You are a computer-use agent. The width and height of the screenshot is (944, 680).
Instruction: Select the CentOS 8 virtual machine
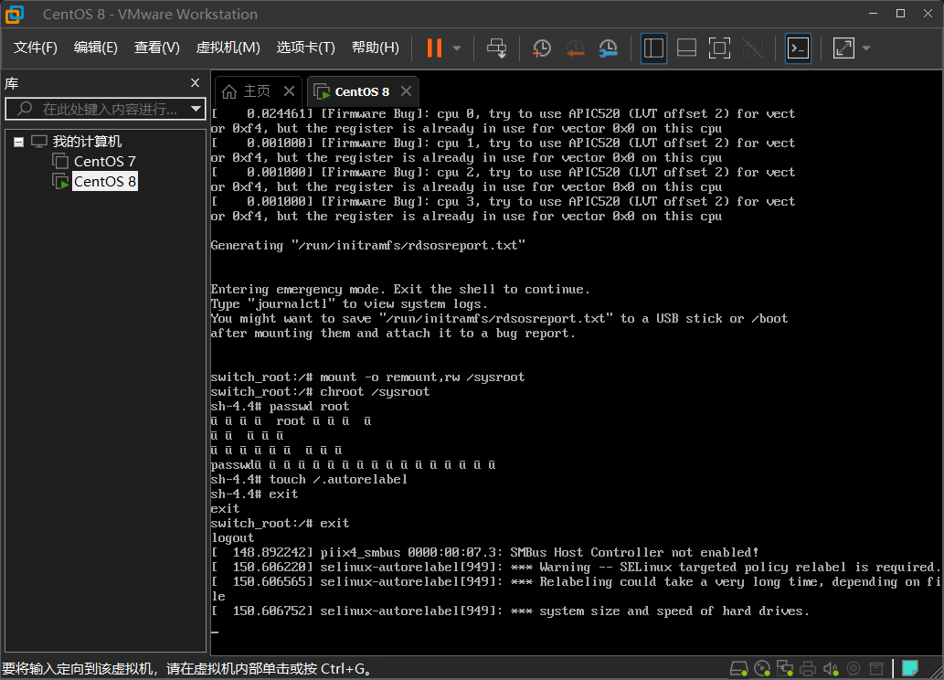click(x=105, y=181)
